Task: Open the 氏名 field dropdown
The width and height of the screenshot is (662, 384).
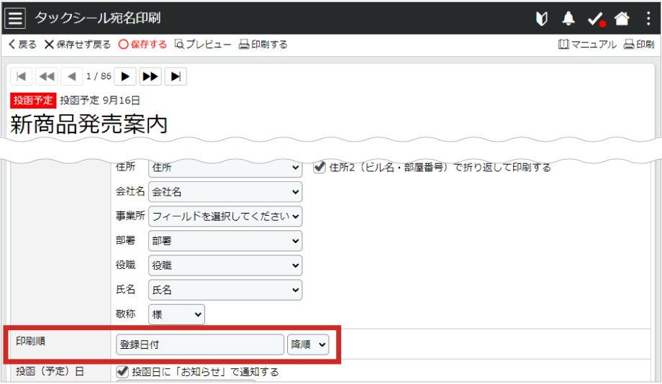Action: pyautogui.click(x=225, y=290)
